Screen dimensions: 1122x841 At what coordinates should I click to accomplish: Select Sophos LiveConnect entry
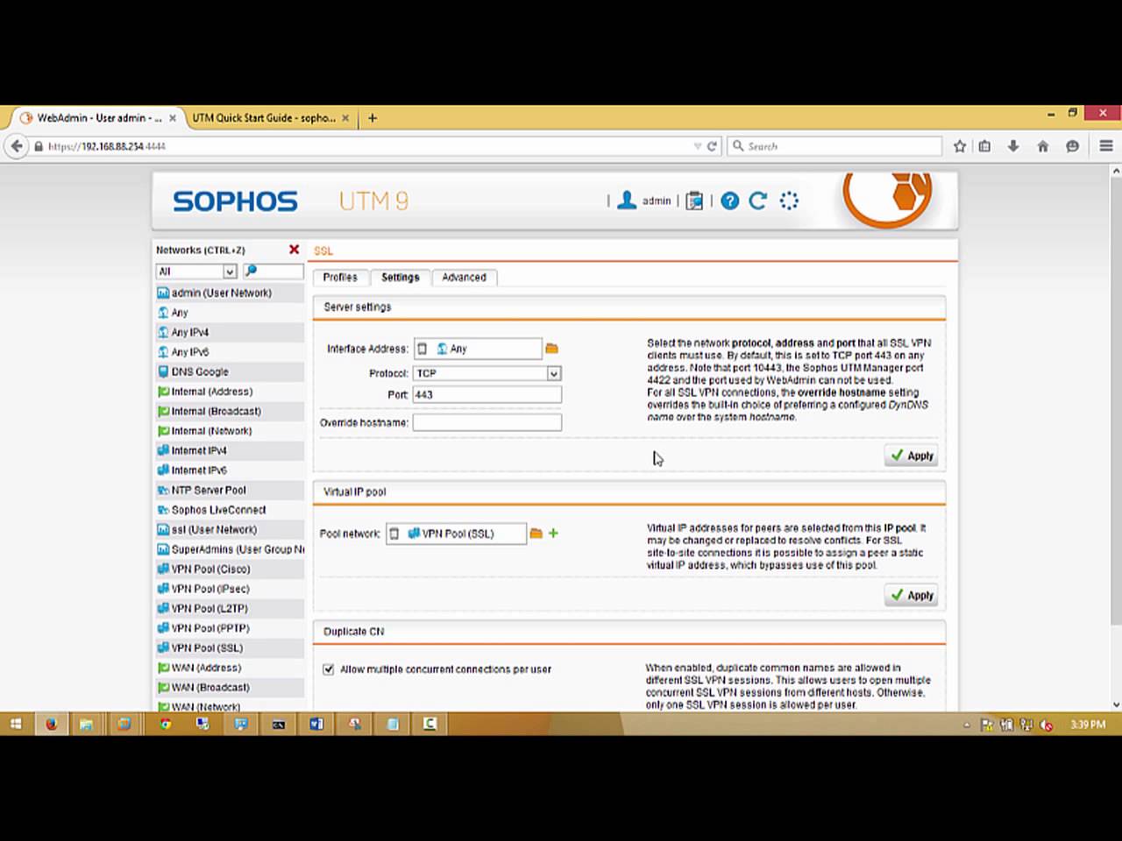(x=230, y=510)
